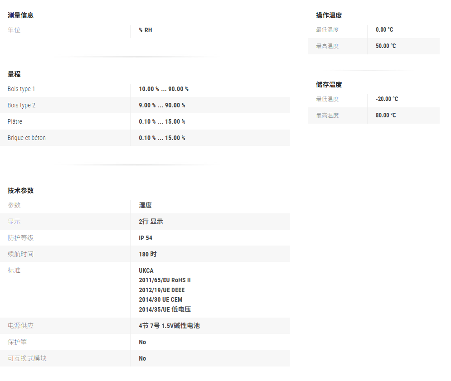Click the 量程 section heading
This screenshot has height=381, width=451.
pyautogui.click(x=14, y=74)
